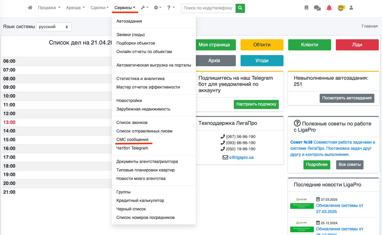This screenshot has width=382, height=235.
Task: Open the wrench tools menu
Action: 144,8
